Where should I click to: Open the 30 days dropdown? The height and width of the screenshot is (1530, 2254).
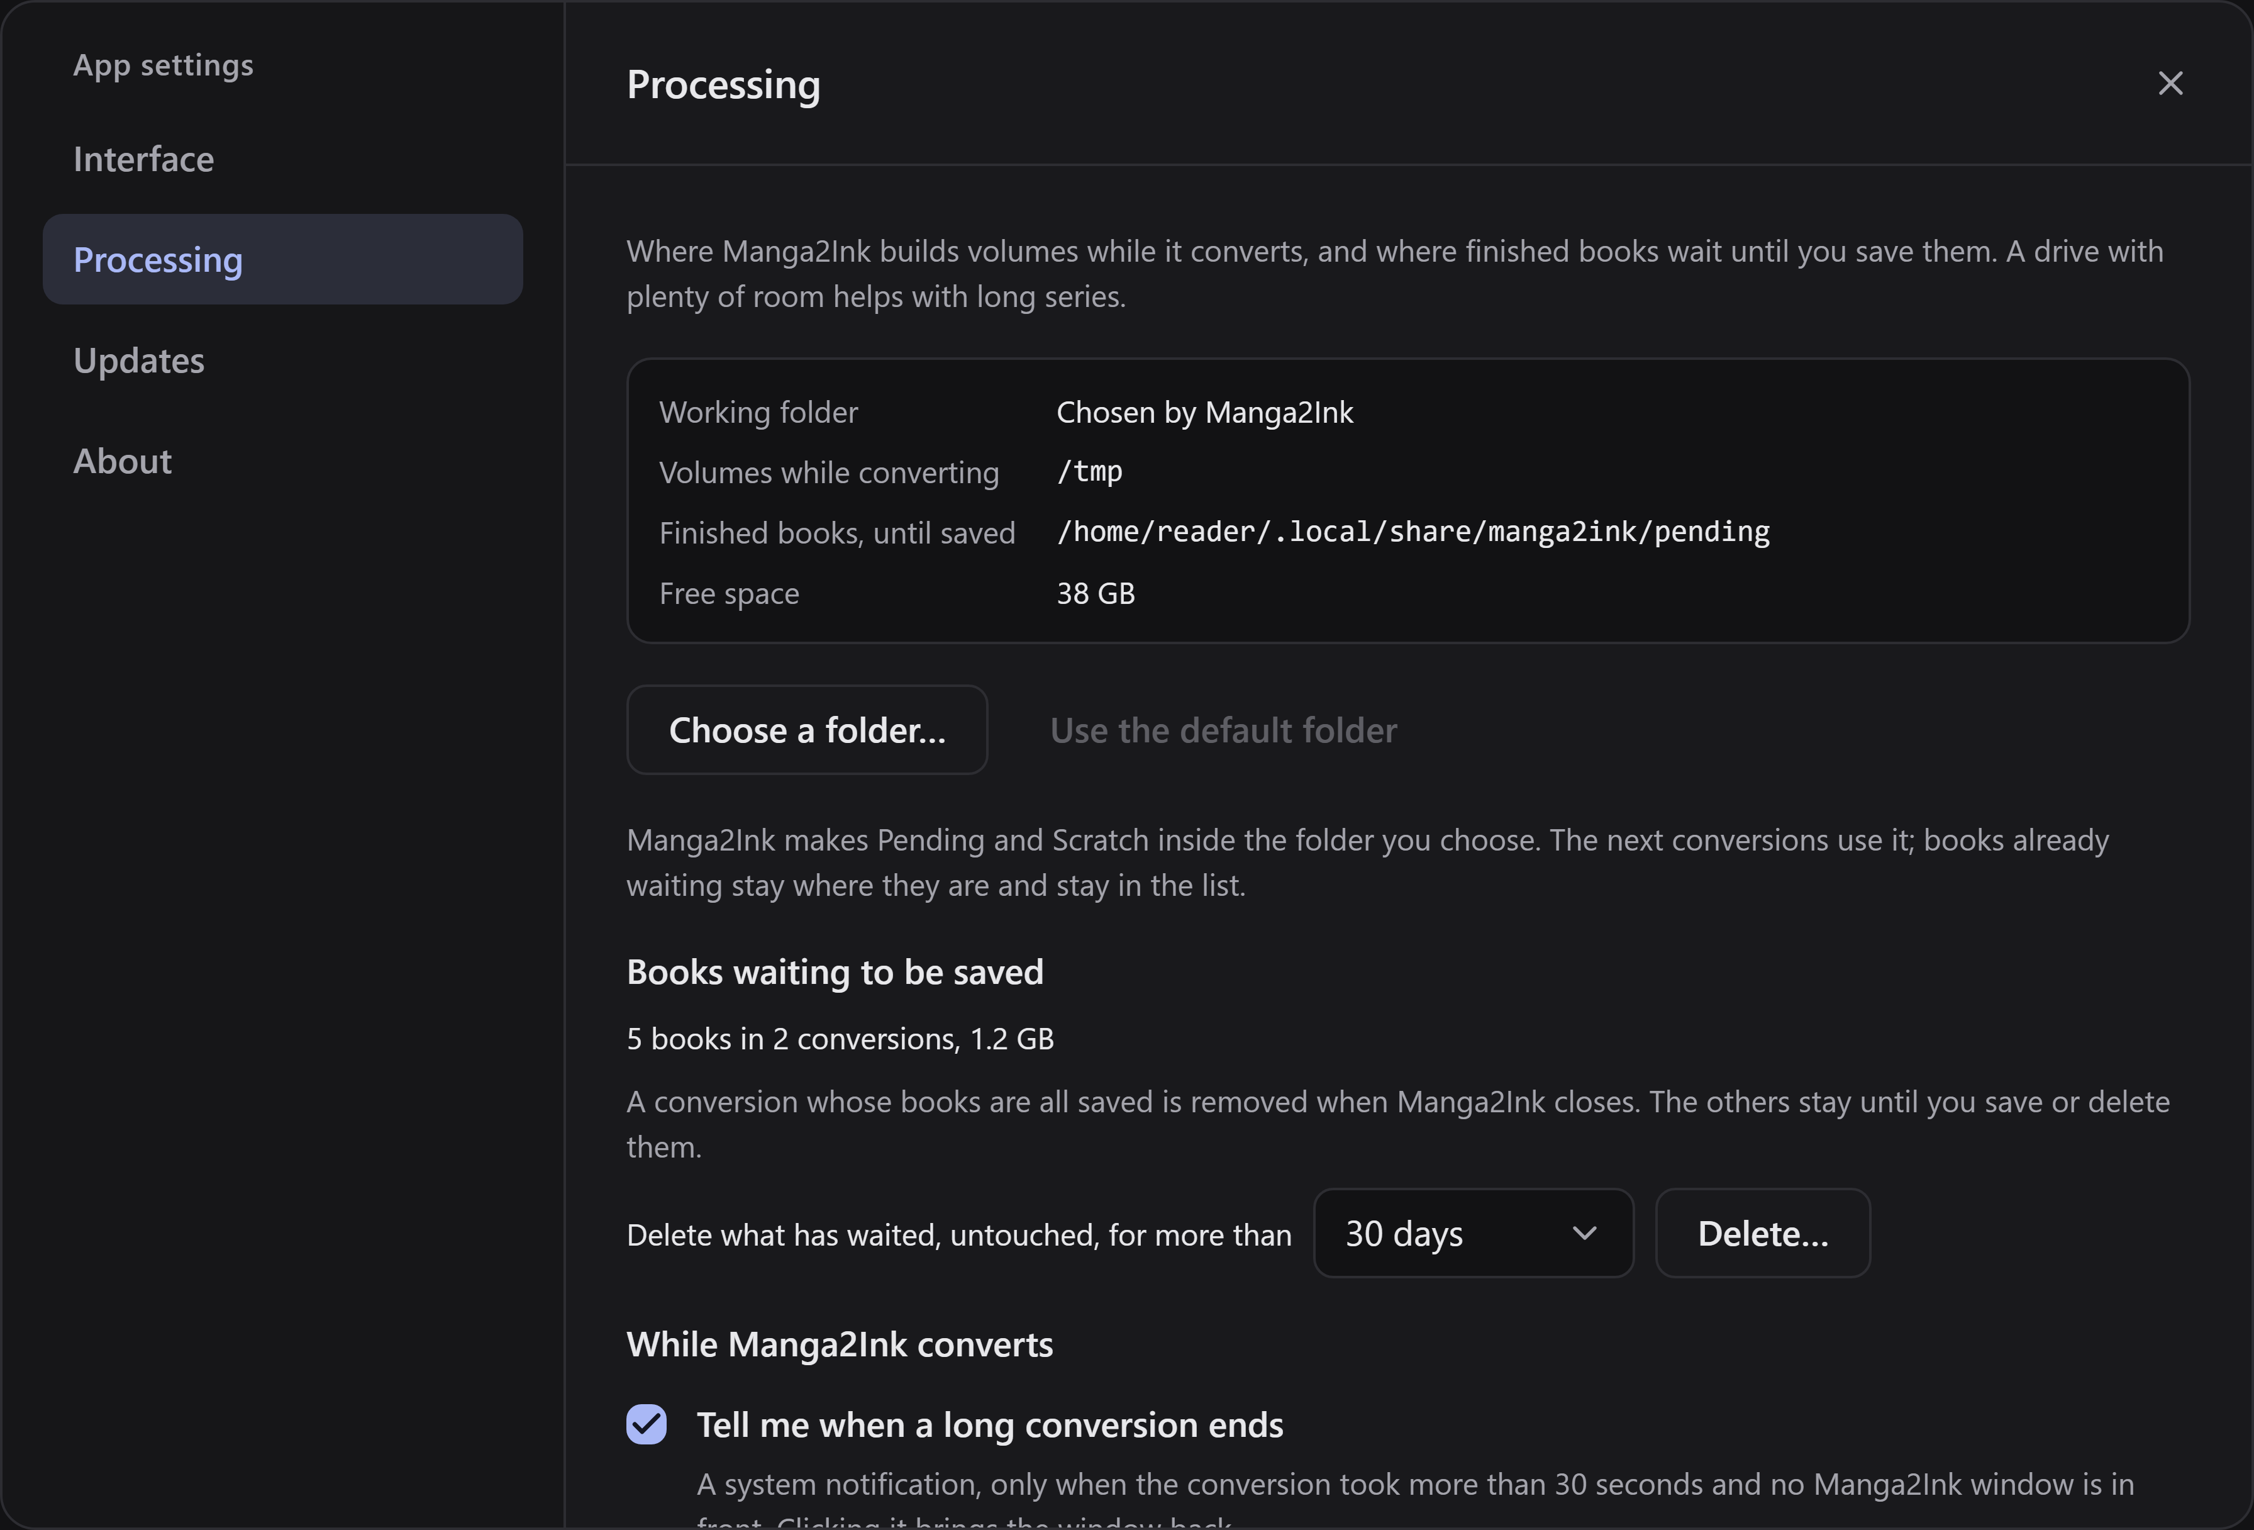click(x=1474, y=1233)
